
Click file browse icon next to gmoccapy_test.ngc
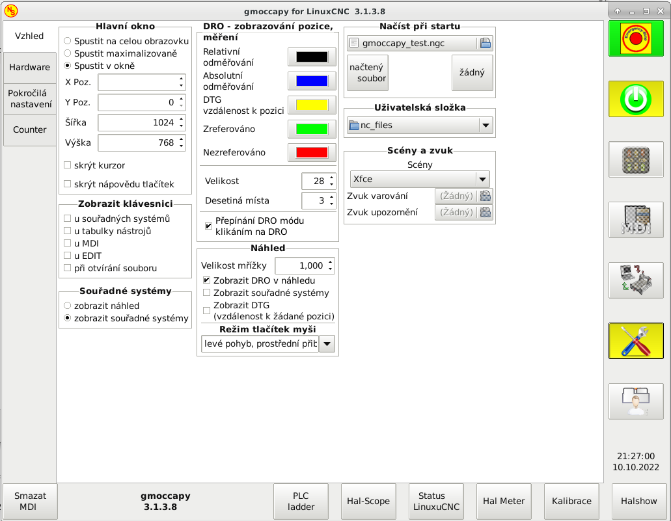pyautogui.click(x=485, y=44)
